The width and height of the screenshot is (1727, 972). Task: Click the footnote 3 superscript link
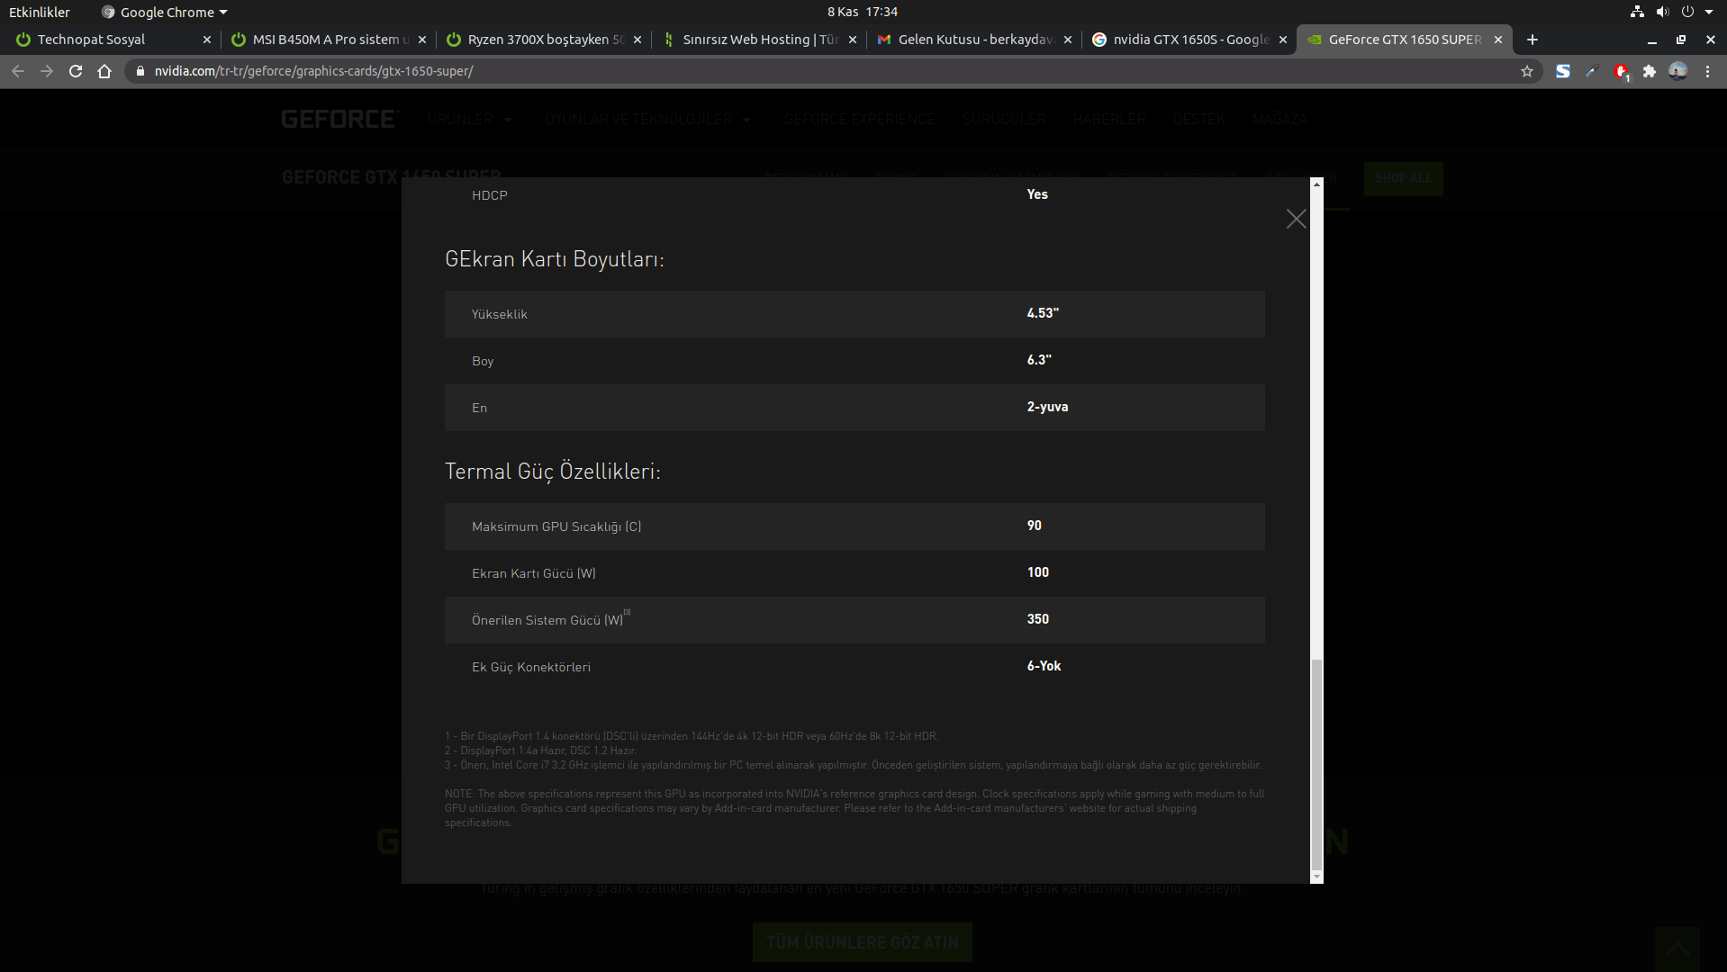(x=627, y=612)
